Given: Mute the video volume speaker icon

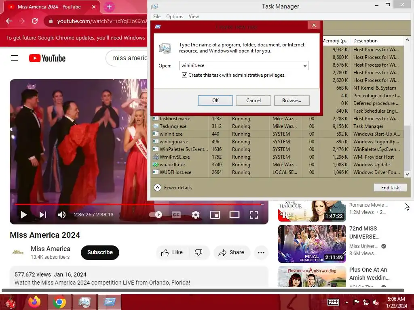Looking at the screenshot, I should (62, 215).
